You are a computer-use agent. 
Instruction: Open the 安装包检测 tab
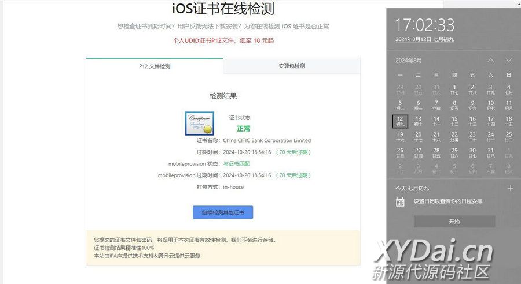coord(291,66)
